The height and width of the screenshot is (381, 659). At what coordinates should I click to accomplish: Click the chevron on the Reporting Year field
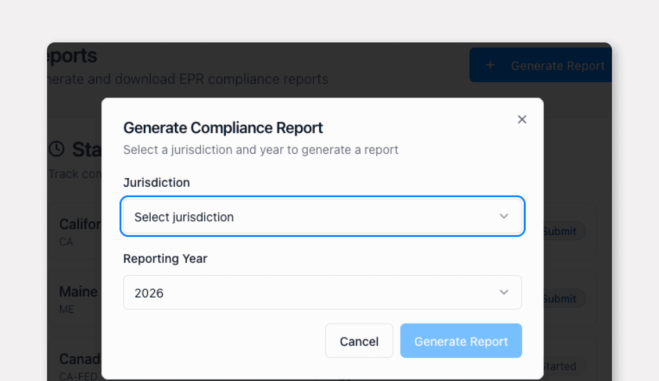tap(504, 292)
